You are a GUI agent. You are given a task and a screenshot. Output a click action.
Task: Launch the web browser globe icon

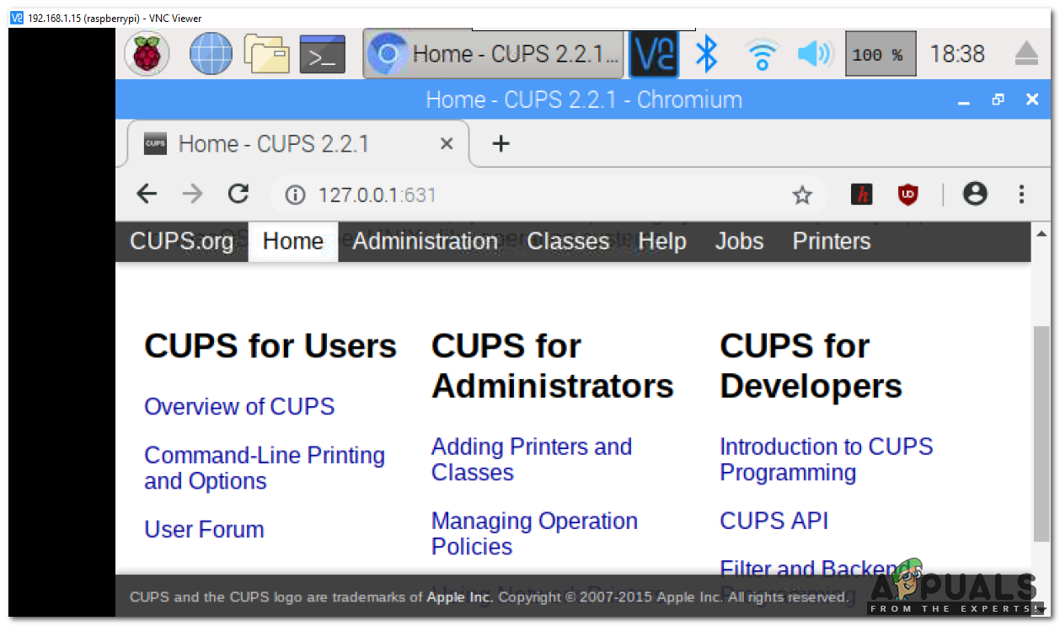click(210, 54)
